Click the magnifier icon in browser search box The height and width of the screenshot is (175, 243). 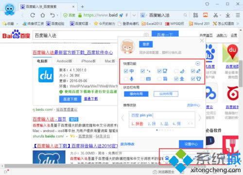click(185, 15)
